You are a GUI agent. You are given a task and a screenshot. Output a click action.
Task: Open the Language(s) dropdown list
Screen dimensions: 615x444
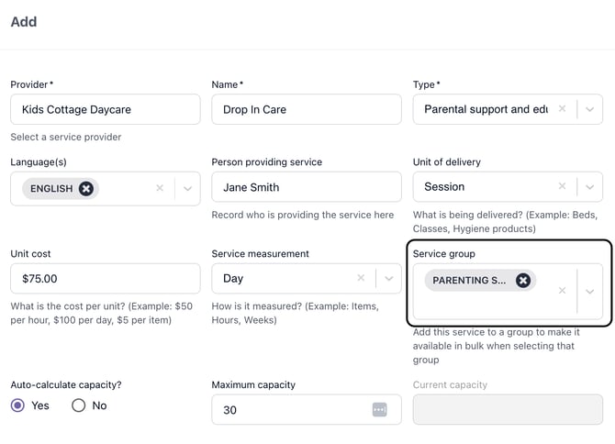tap(187, 188)
